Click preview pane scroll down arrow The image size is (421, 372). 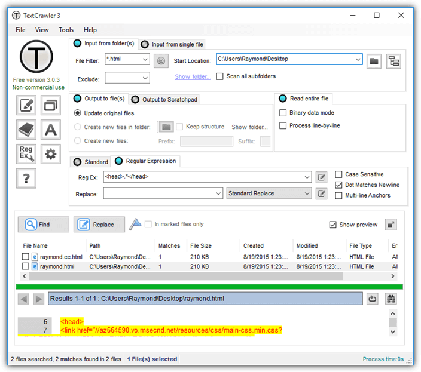pos(393,332)
